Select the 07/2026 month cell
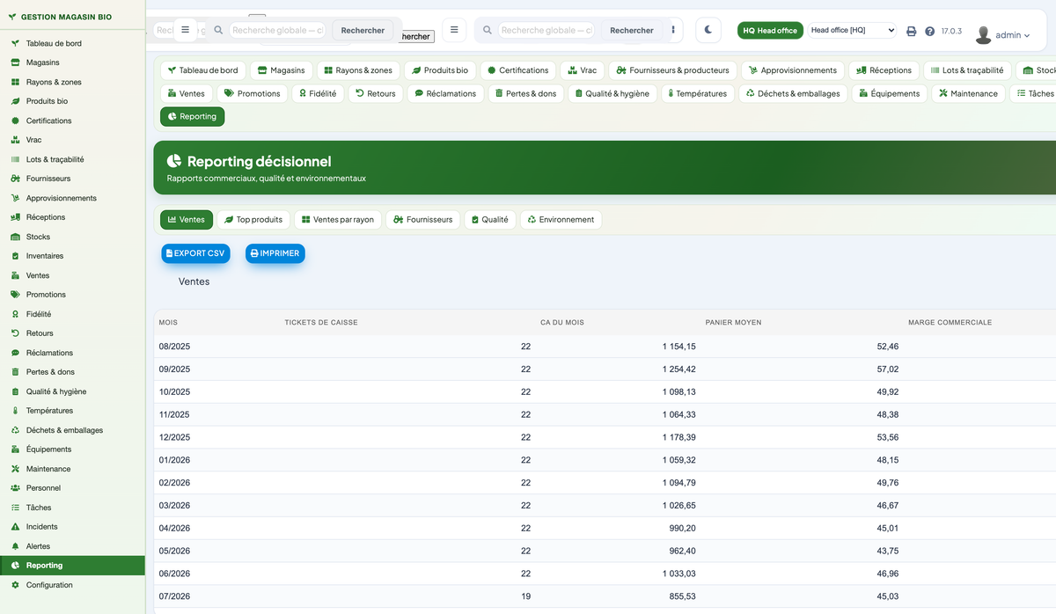Viewport: 1056px width, 614px height. [x=174, y=596]
